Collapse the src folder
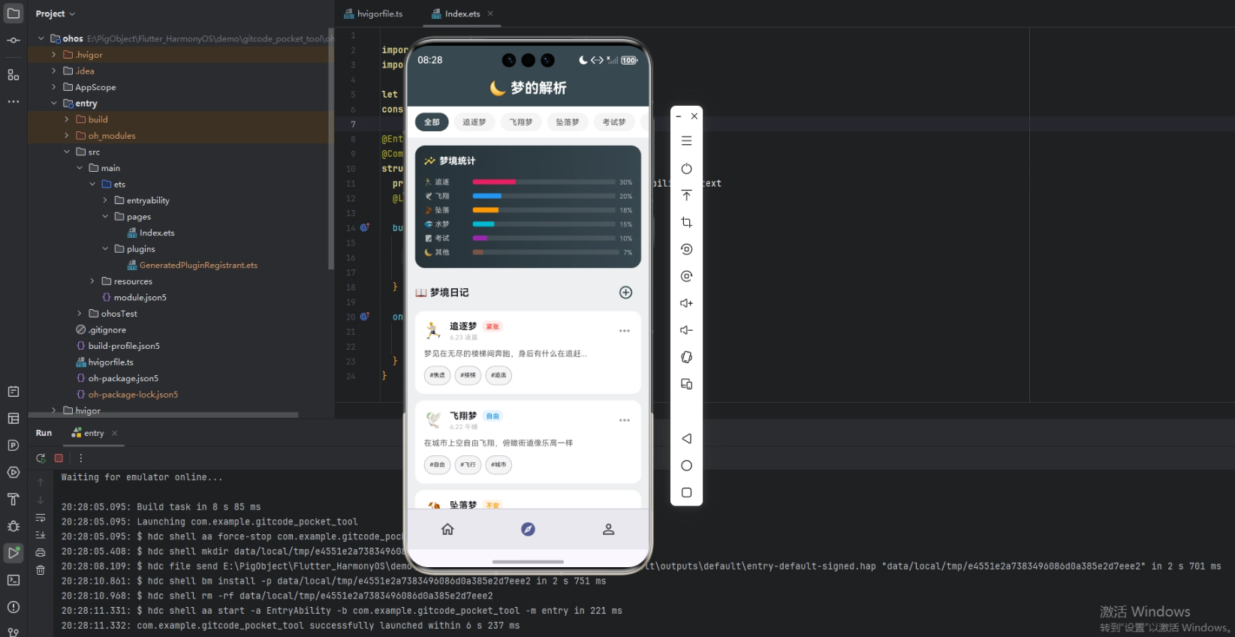Image resolution: width=1235 pixels, height=637 pixels. click(66, 152)
